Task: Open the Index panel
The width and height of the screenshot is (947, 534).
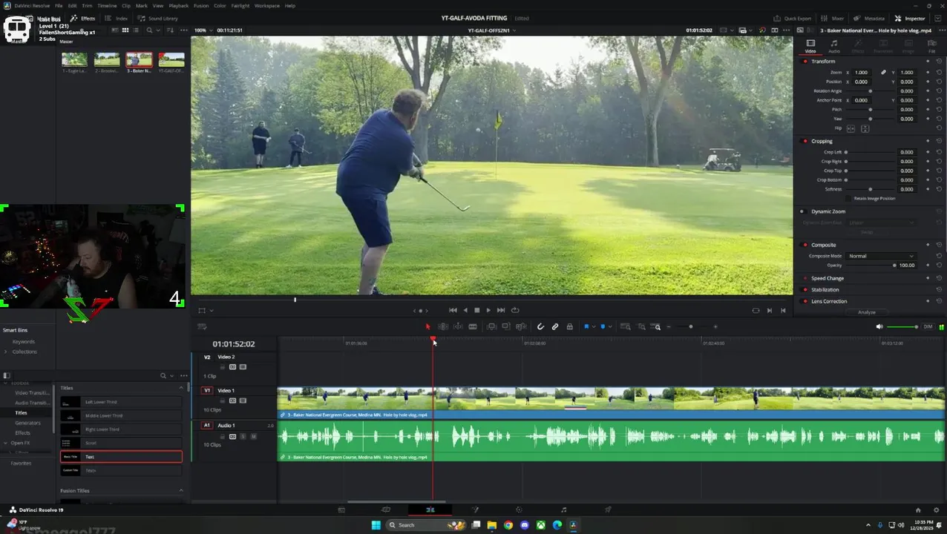Action: pos(117,19)
